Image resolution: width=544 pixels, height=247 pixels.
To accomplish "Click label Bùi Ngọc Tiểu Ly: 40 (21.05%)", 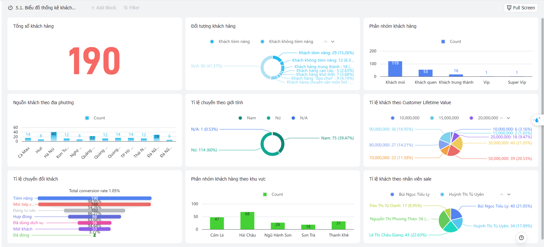I will [x=505, y=206].
